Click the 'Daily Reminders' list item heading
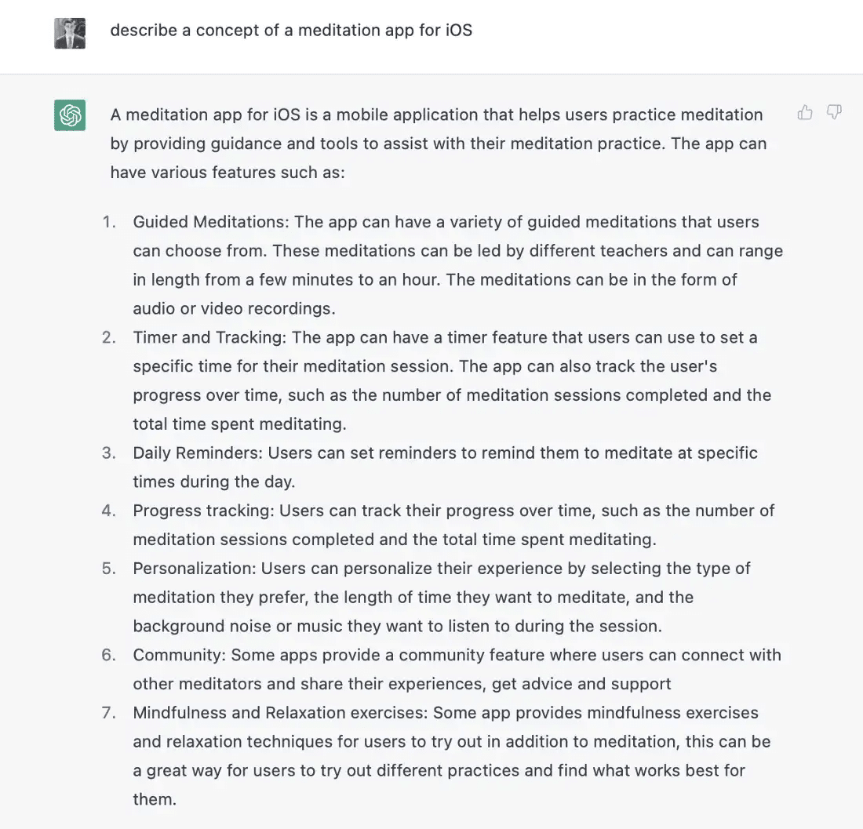 [x=198, y=453]
